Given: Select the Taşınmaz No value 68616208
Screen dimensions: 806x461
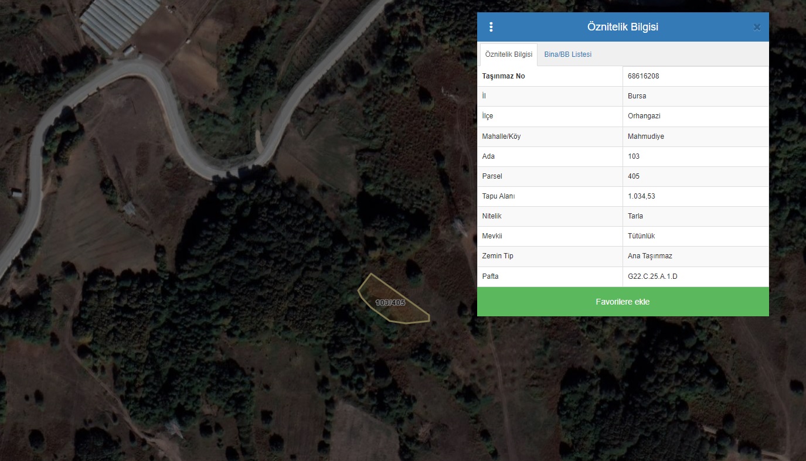Looking at the screenshot, I should [644, 76].
